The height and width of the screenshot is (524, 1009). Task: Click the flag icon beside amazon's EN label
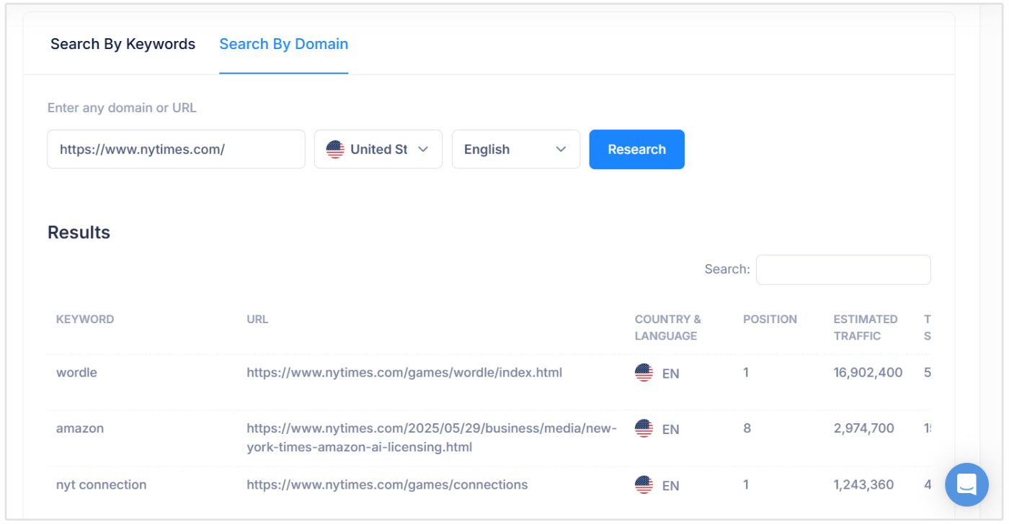644,428
